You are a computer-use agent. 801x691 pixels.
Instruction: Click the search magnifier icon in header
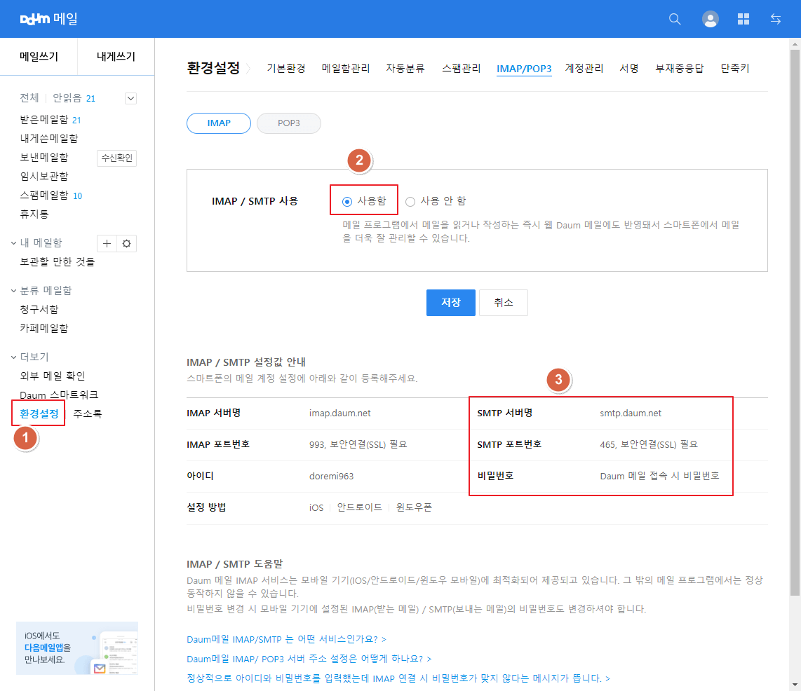tap(675, 20)
